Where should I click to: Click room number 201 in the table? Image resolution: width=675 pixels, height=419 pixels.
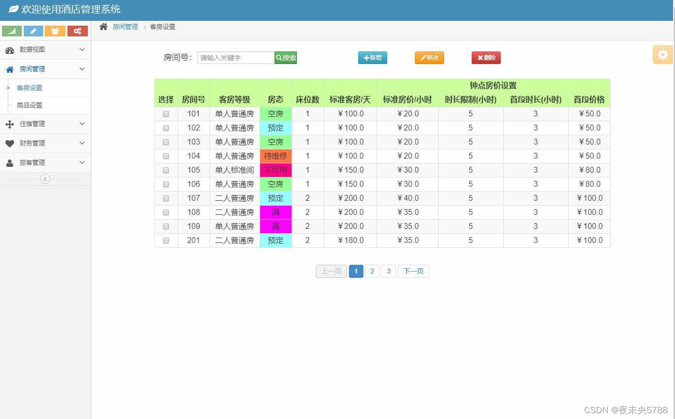[x=194, y=241]
